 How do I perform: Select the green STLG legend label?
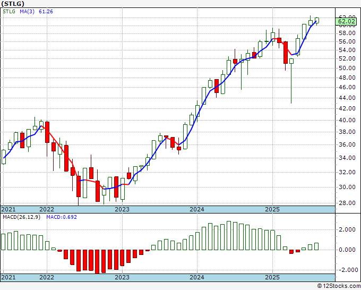[x=9, y=12]
